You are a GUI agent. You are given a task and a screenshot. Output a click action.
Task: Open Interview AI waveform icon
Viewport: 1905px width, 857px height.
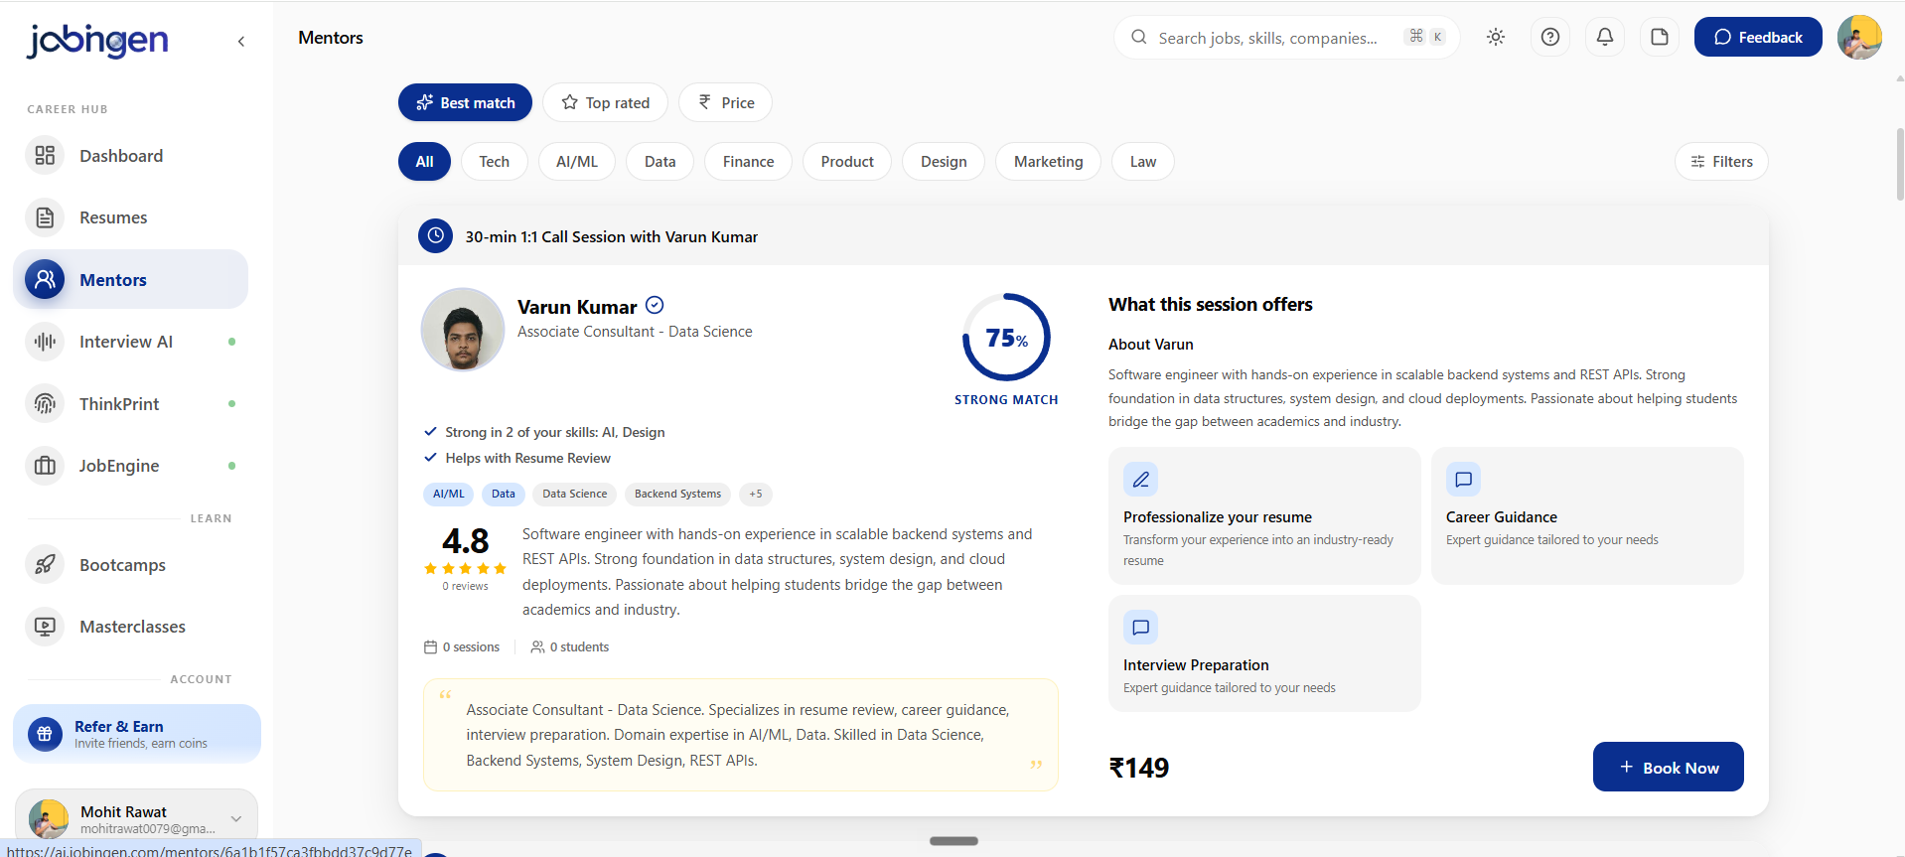pyautogui.click(x=45, y=342)
